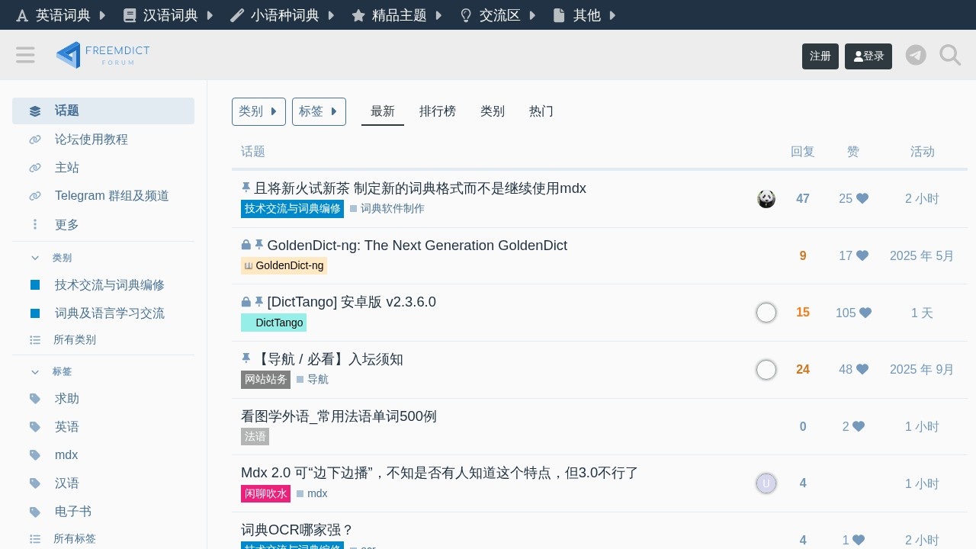Switch to the 排行榜 tab

437,111
